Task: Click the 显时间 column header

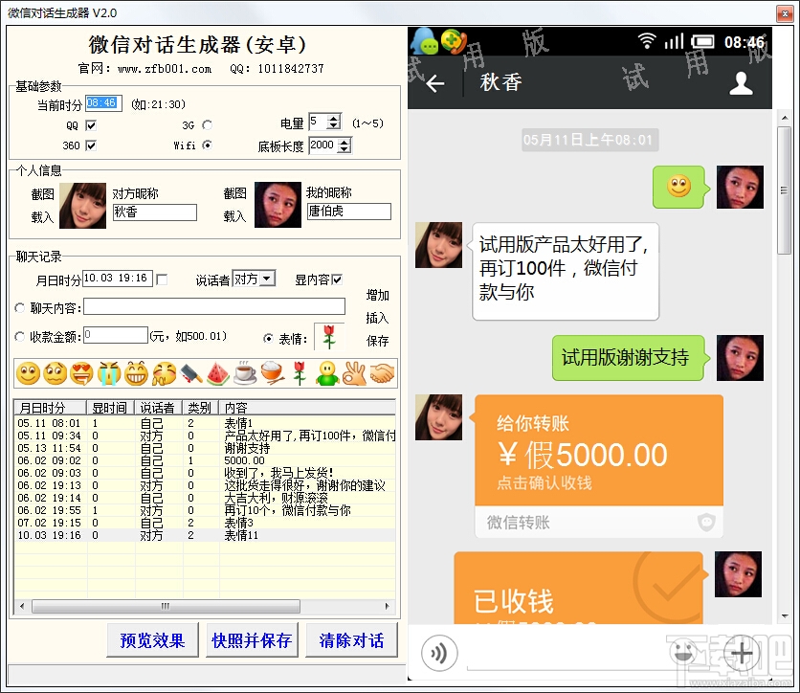Action: point(110,408)
